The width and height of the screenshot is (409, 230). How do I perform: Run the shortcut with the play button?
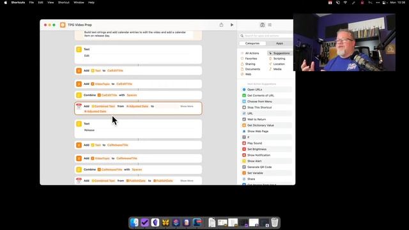coord(231,25)
